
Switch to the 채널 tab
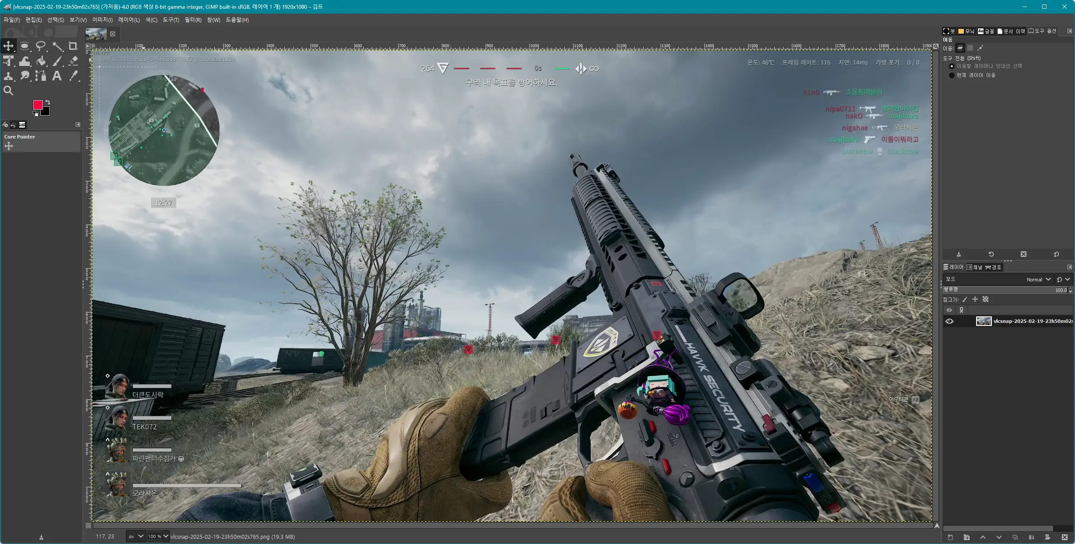coord(975,267)
